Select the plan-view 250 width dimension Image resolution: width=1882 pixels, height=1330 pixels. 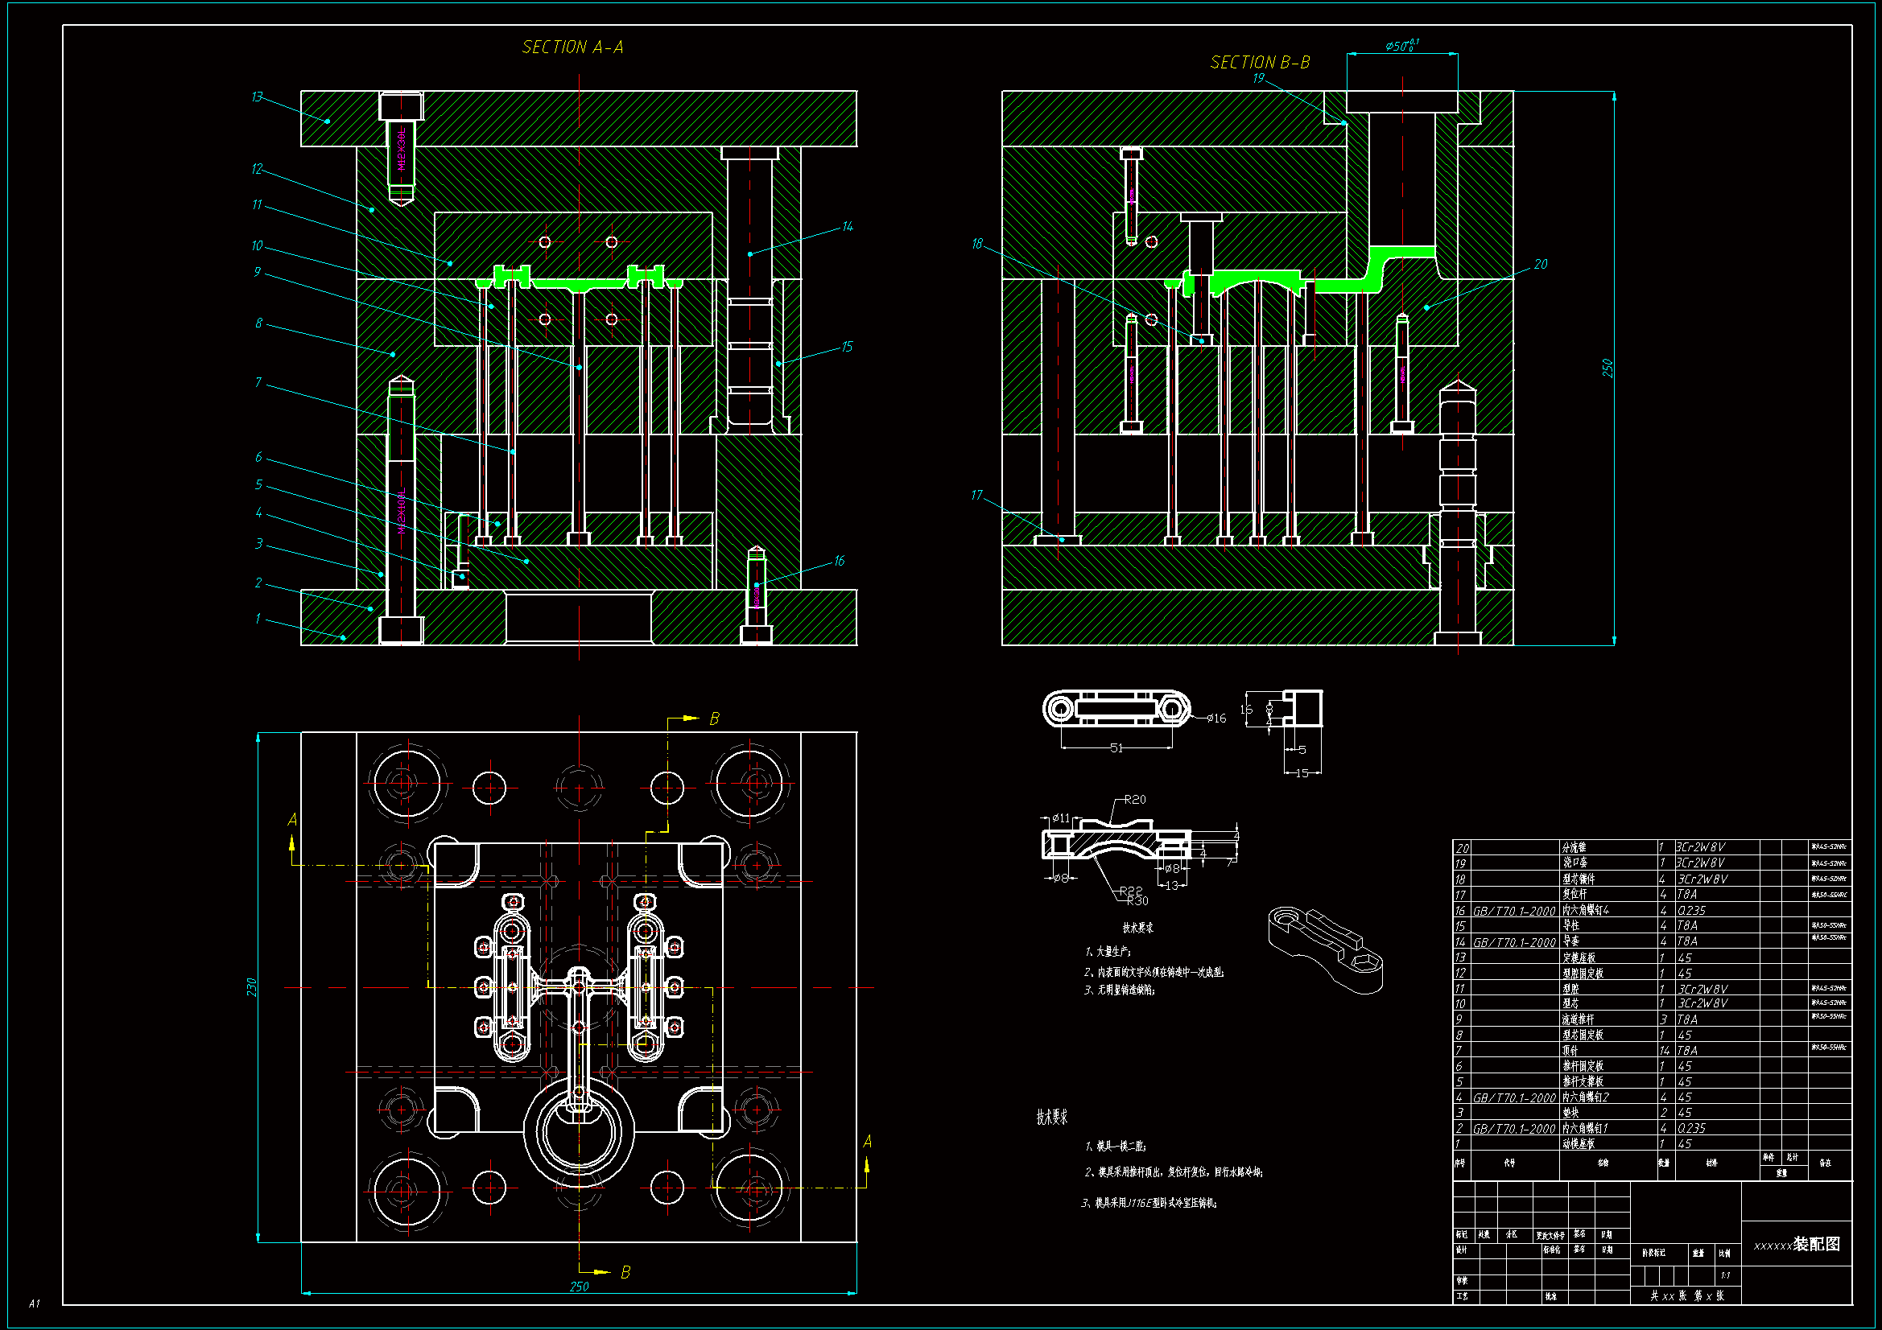(x=579, y=1287)
